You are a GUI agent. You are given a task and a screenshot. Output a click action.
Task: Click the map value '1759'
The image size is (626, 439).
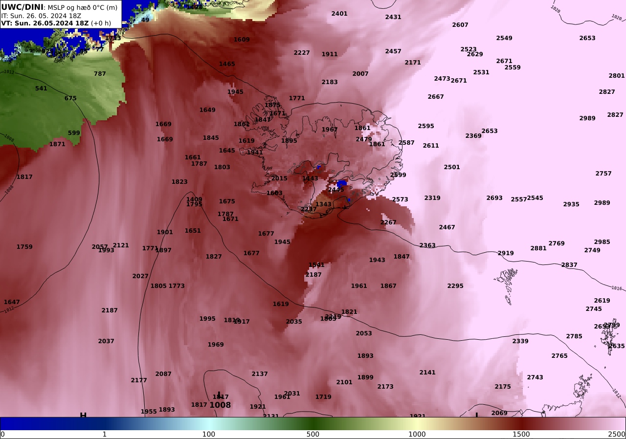tap(24, 247)
